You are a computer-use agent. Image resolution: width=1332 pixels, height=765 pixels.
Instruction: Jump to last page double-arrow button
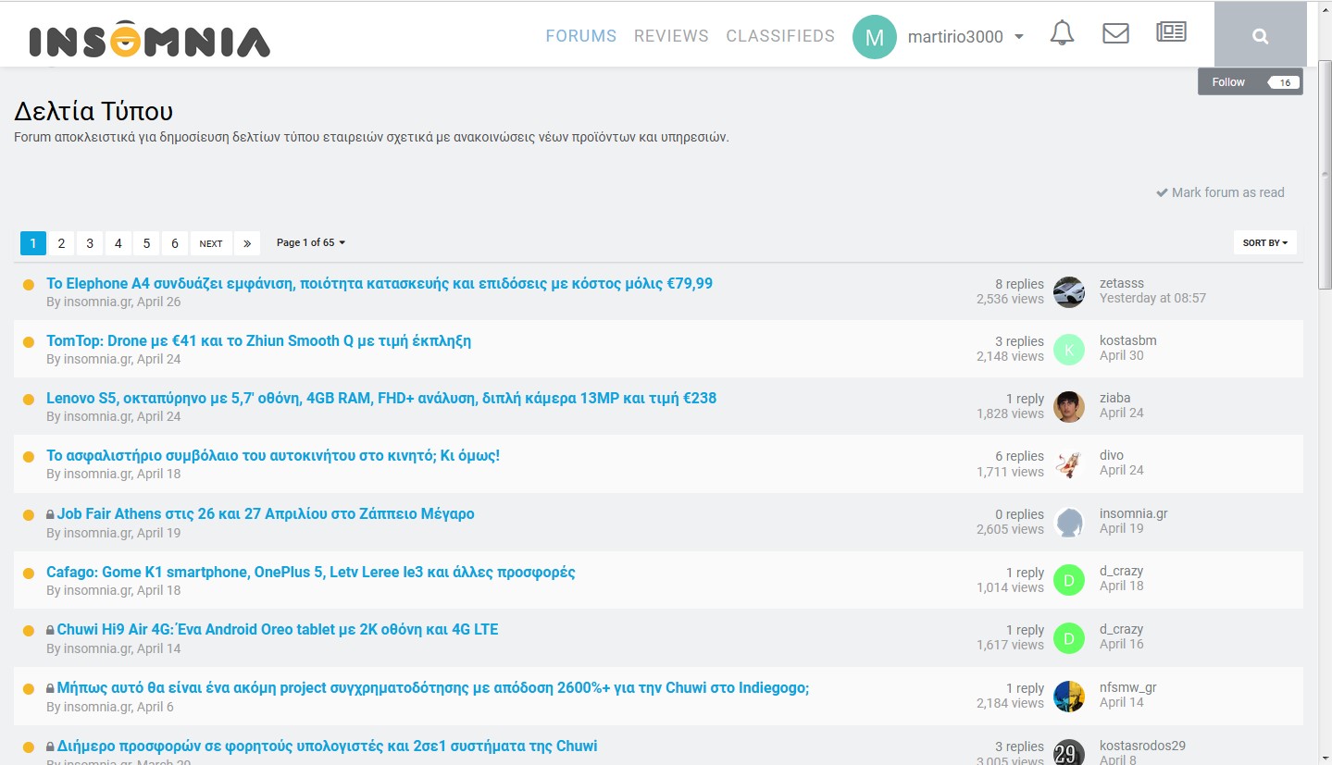(x=247, y=243)
